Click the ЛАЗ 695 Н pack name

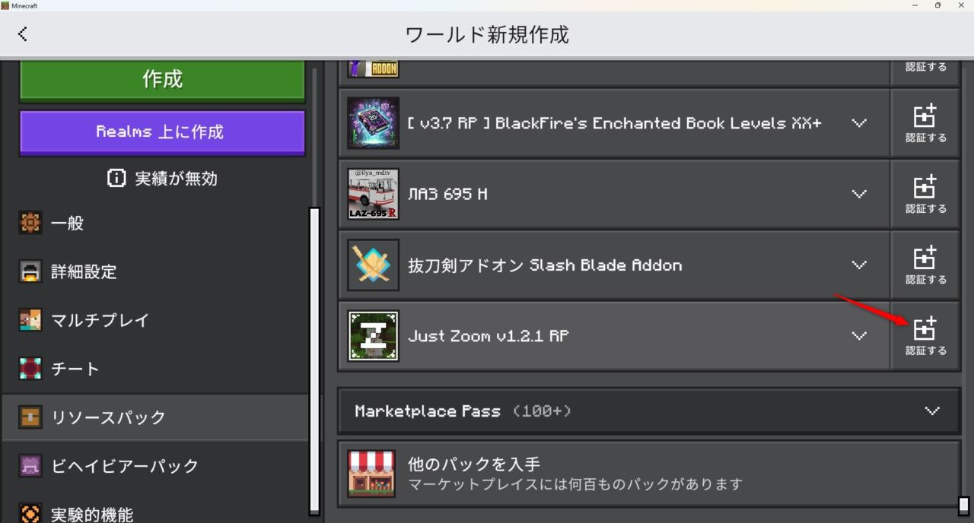447,194
